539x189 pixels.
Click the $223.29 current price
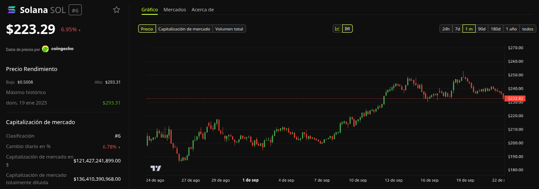pyautogui.click(x=31, y=29)
